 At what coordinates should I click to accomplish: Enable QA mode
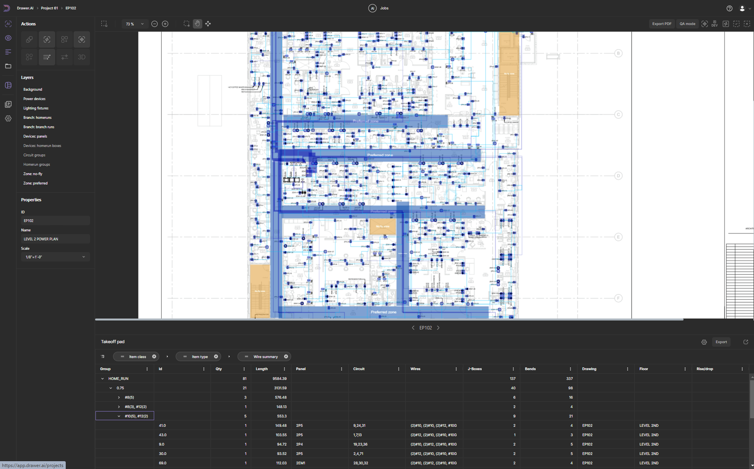(687, 24)
